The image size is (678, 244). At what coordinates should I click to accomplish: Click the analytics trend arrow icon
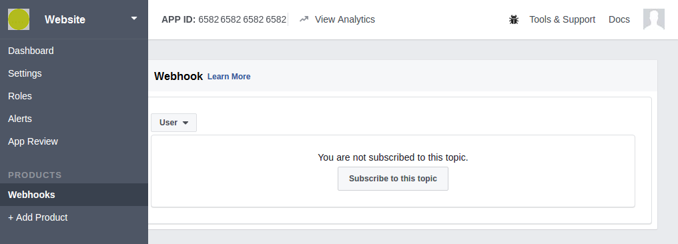(304, 19)
